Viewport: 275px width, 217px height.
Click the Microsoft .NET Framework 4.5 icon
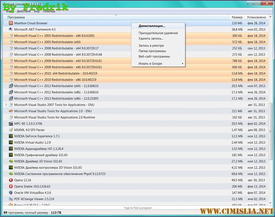point(11,29)
